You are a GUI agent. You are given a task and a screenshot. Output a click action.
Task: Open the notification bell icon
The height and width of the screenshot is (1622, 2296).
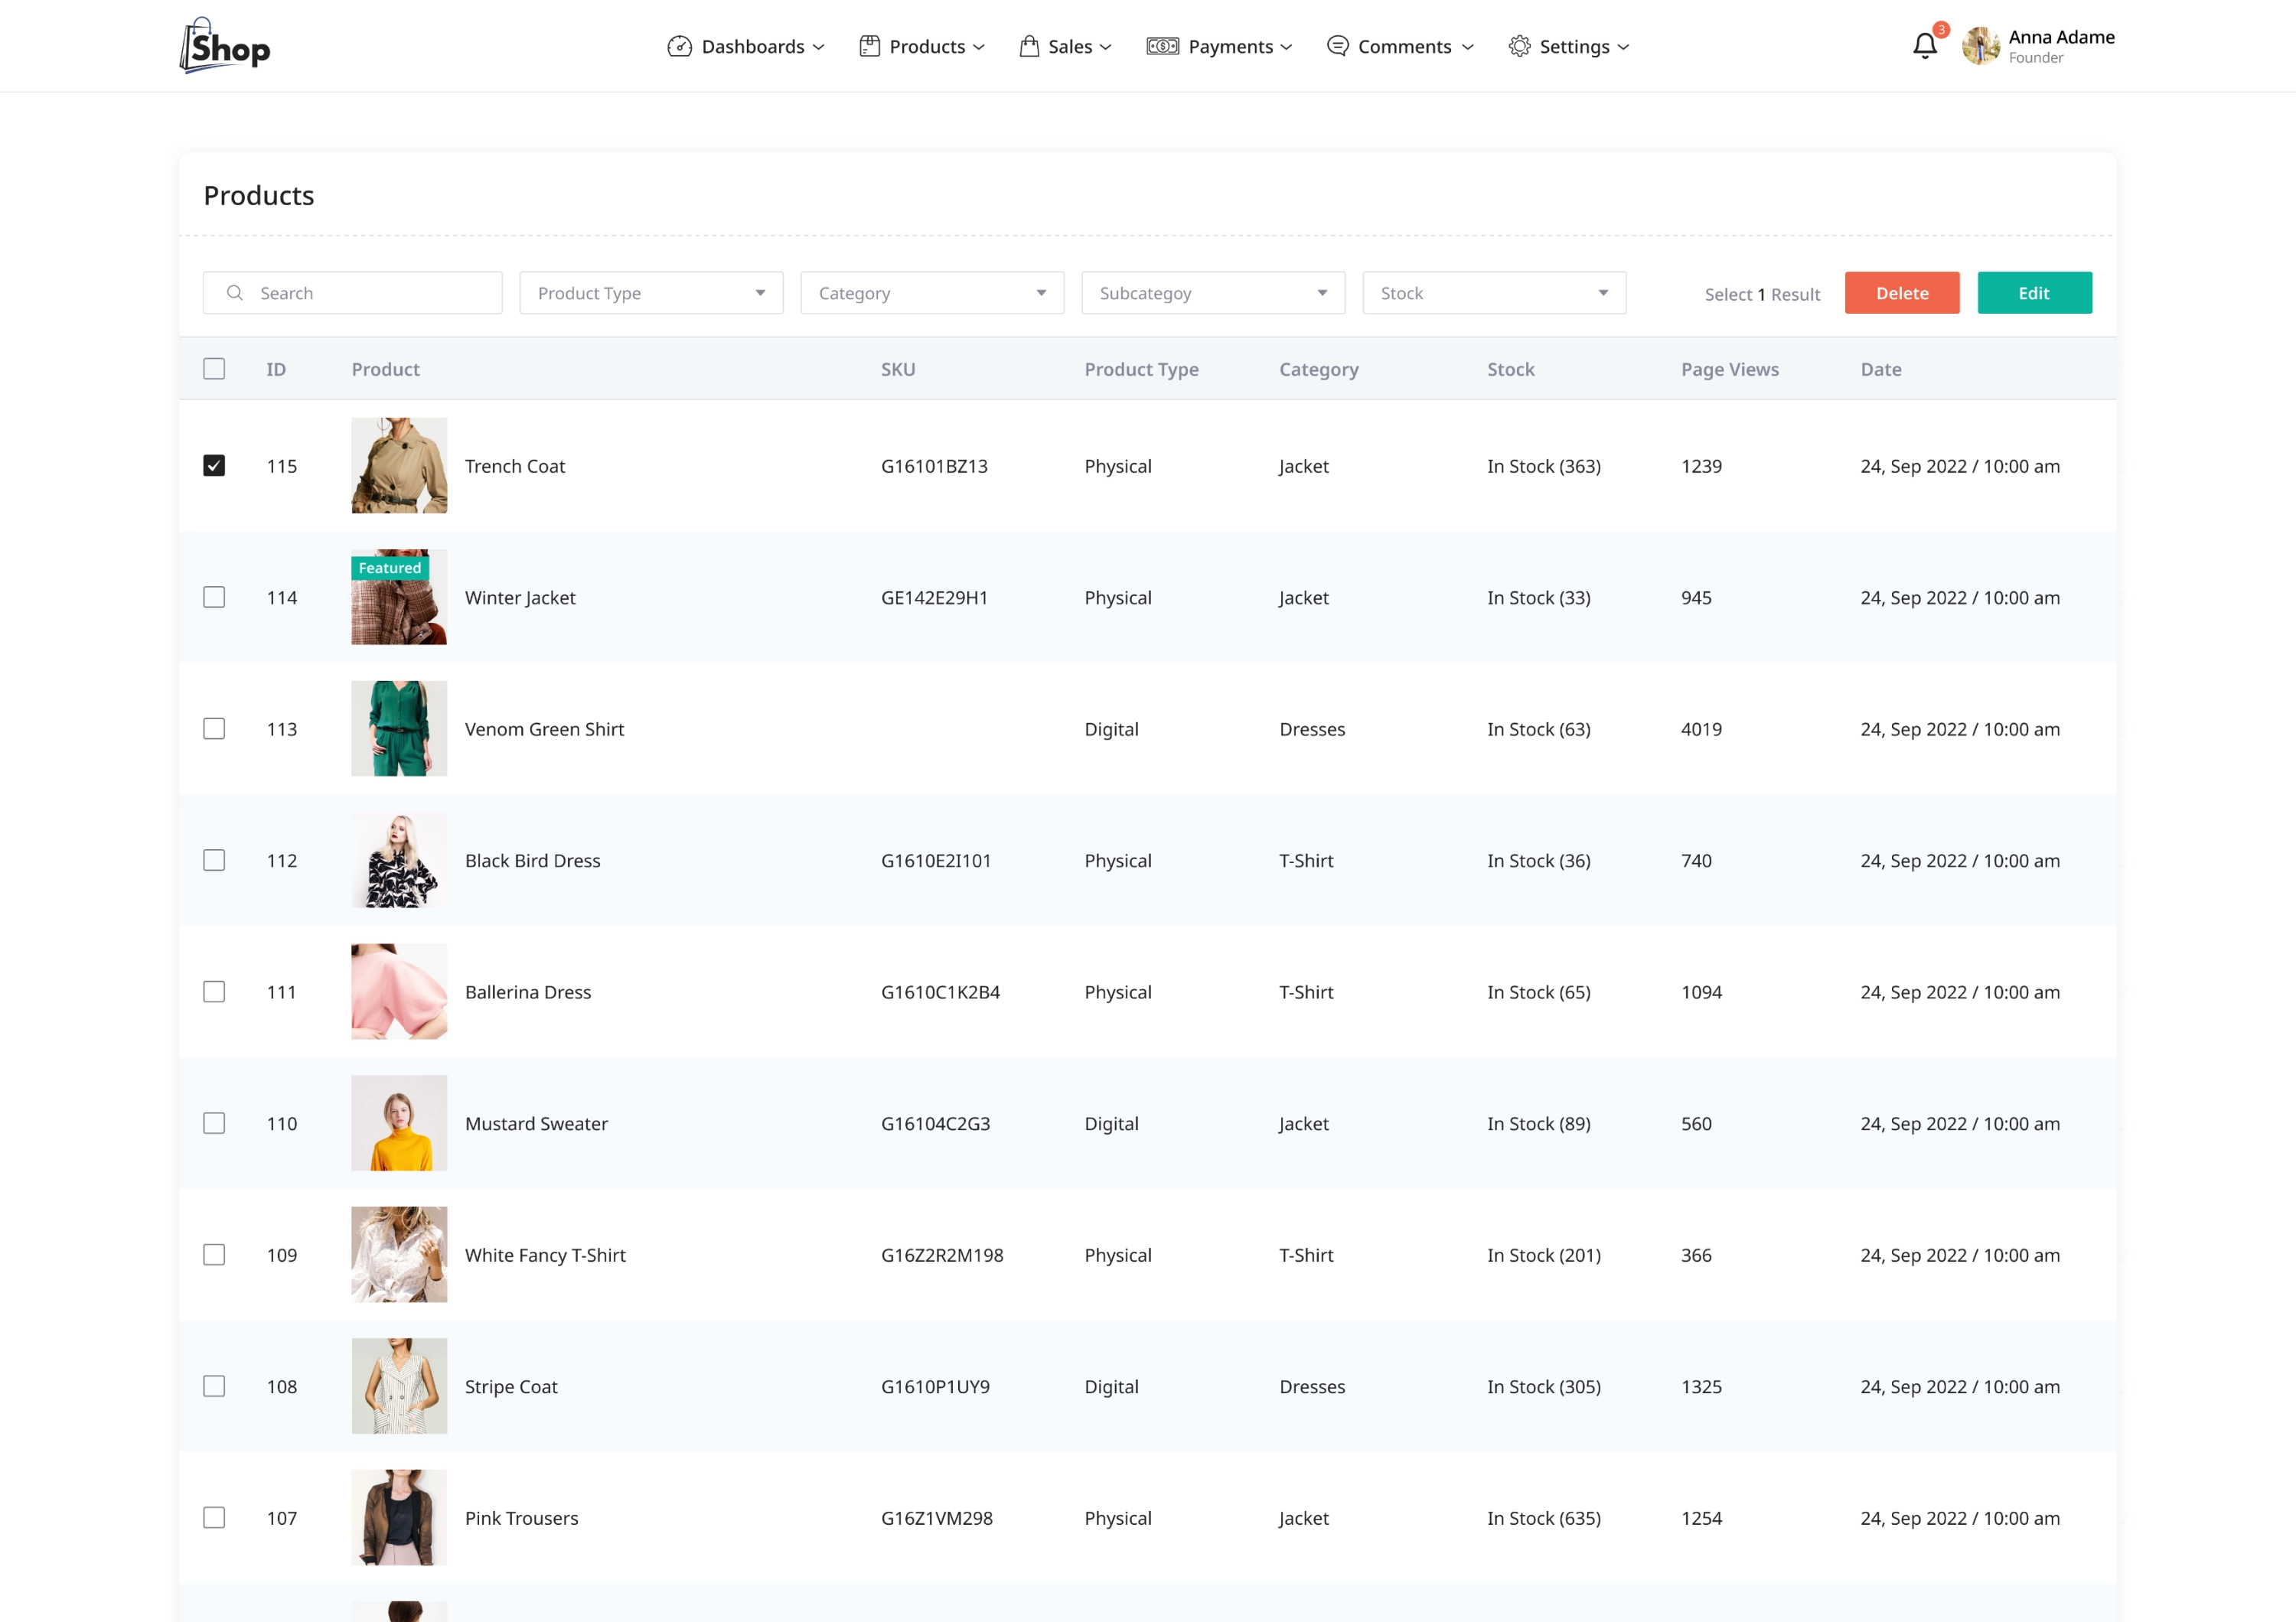pyautogui.click(x=1924, y=45)
